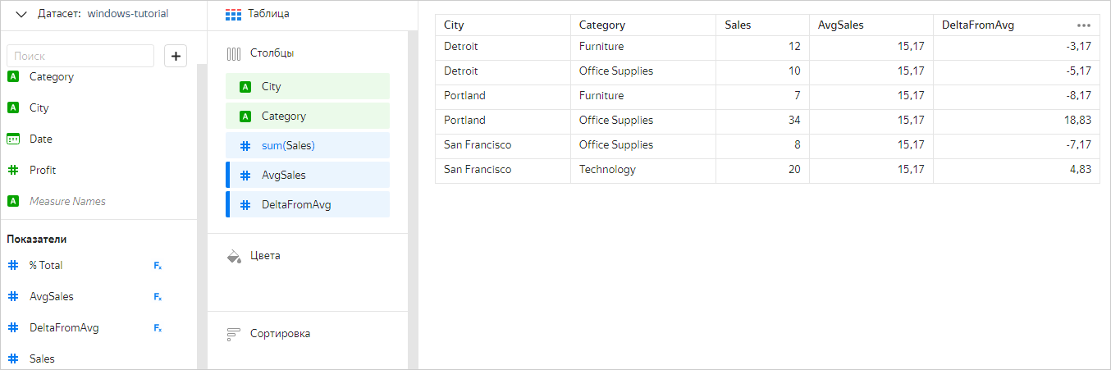1111x370 pixels.
Task: Click the Portland Office Supplies sales cell
Action: tap(762, 121)
